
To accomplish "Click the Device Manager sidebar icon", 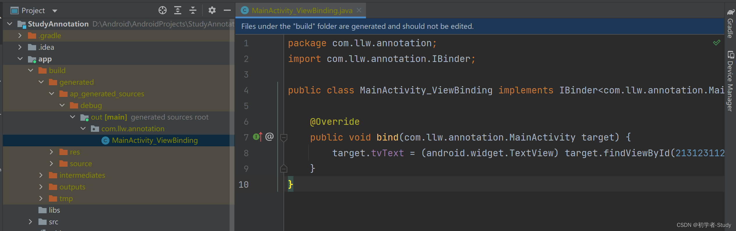I will coord(731,55).
